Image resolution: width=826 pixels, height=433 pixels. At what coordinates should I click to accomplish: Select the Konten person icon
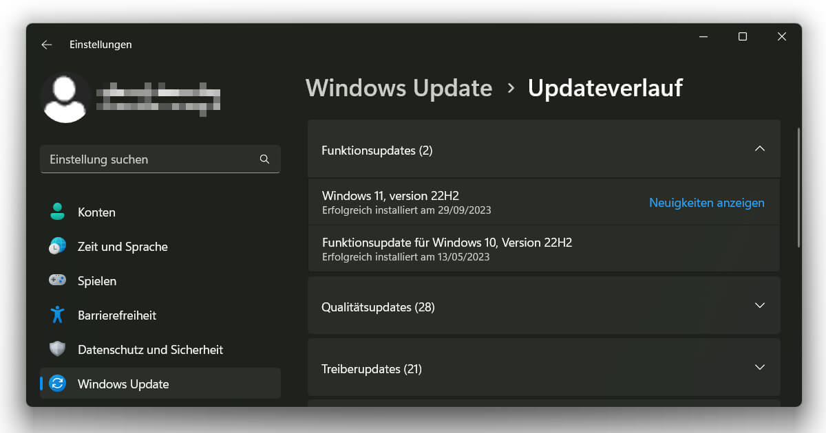point(57,212)
